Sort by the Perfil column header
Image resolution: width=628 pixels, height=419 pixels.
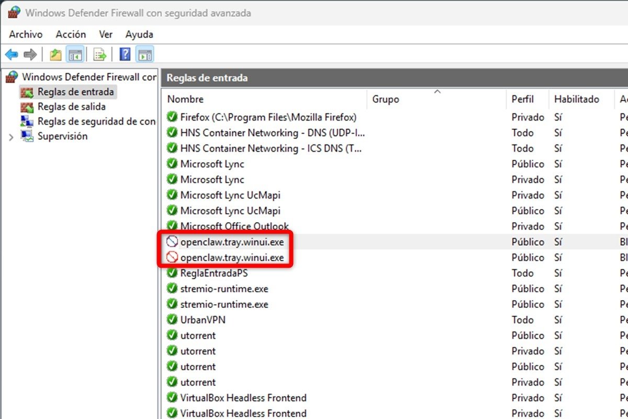click(x=528, y=99)
